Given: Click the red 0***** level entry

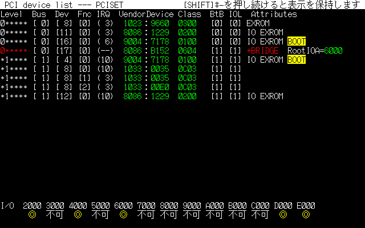Looking at the screenshot, I should tap(14, 51).
